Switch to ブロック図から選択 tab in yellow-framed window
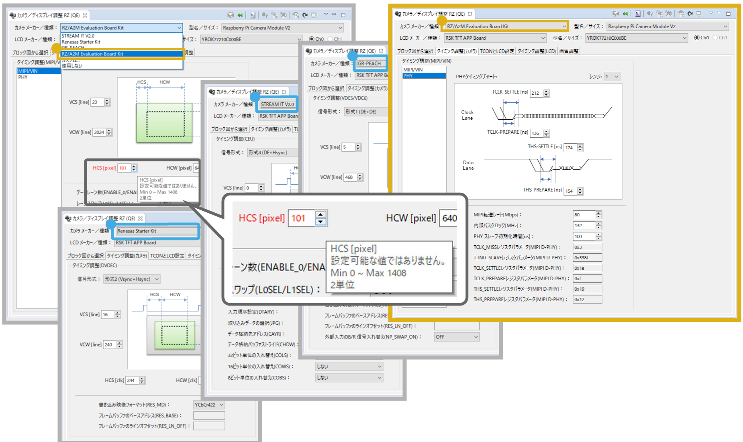Image resolution: width=743 pixels, height=442 pixels. click(x=415, y=51)
